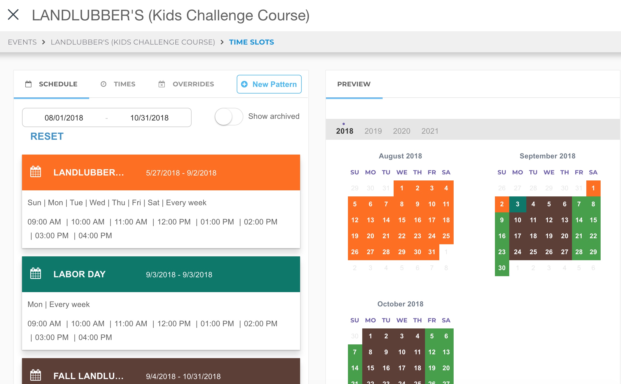Click the LANDLUBBER'S schedule pattern calendar icon
621x384 pixels.
click(35, 172)
